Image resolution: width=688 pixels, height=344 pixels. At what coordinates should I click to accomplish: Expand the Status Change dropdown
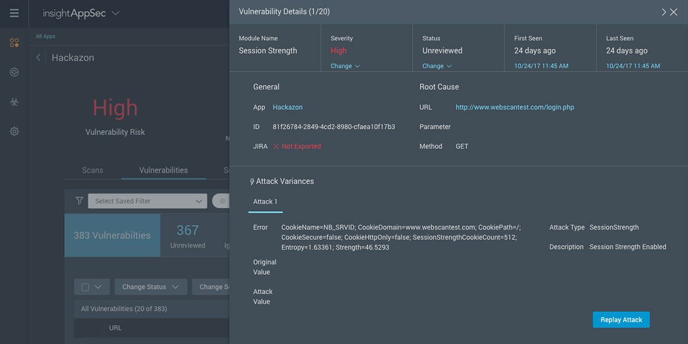click(x=437, y=66)
